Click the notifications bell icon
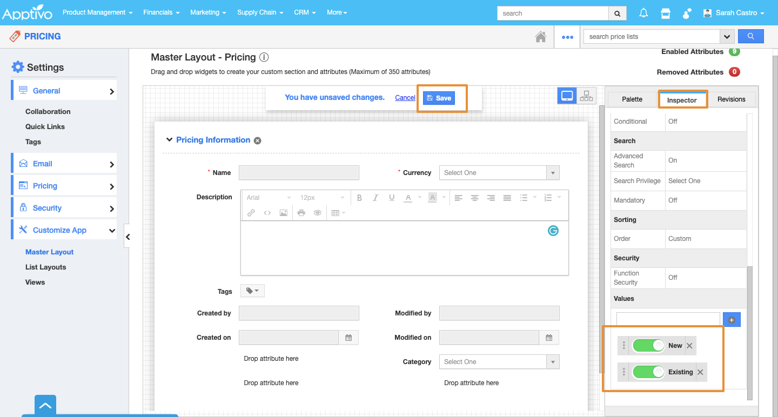The image size is (778, 417). pyautogui.click(x=643, y=13)
